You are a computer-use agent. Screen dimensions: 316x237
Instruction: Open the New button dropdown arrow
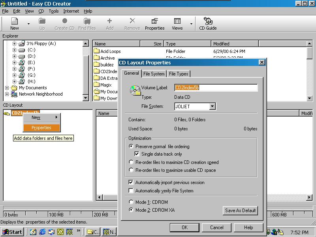(x=28, y=24)
